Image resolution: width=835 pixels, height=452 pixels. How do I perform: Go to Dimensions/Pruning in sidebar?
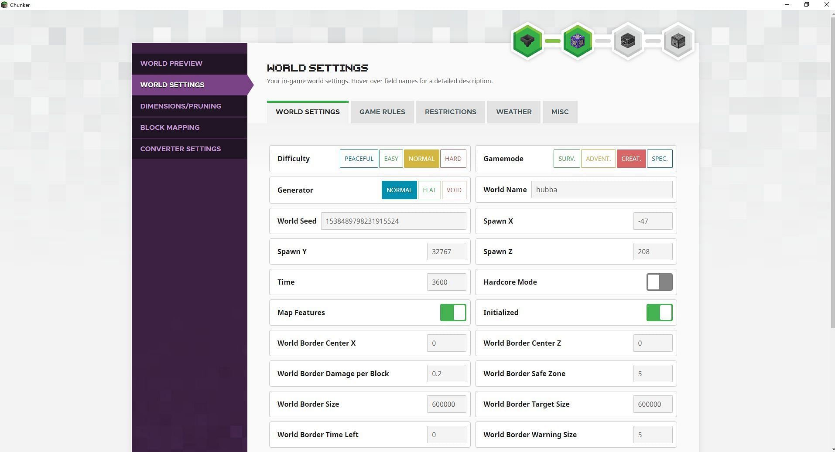click(x=181, y=106)
